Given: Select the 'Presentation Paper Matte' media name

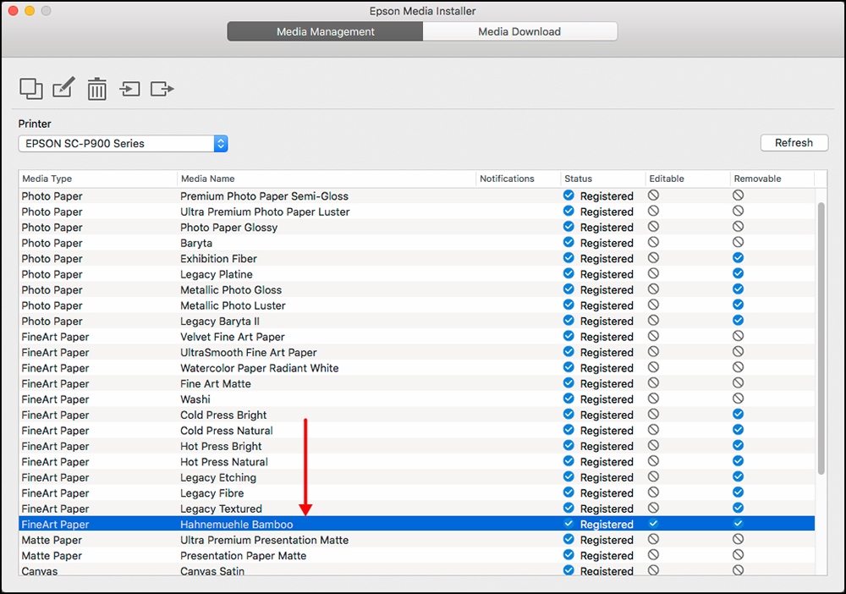Looking at the screenshot, I should [244, 556].
